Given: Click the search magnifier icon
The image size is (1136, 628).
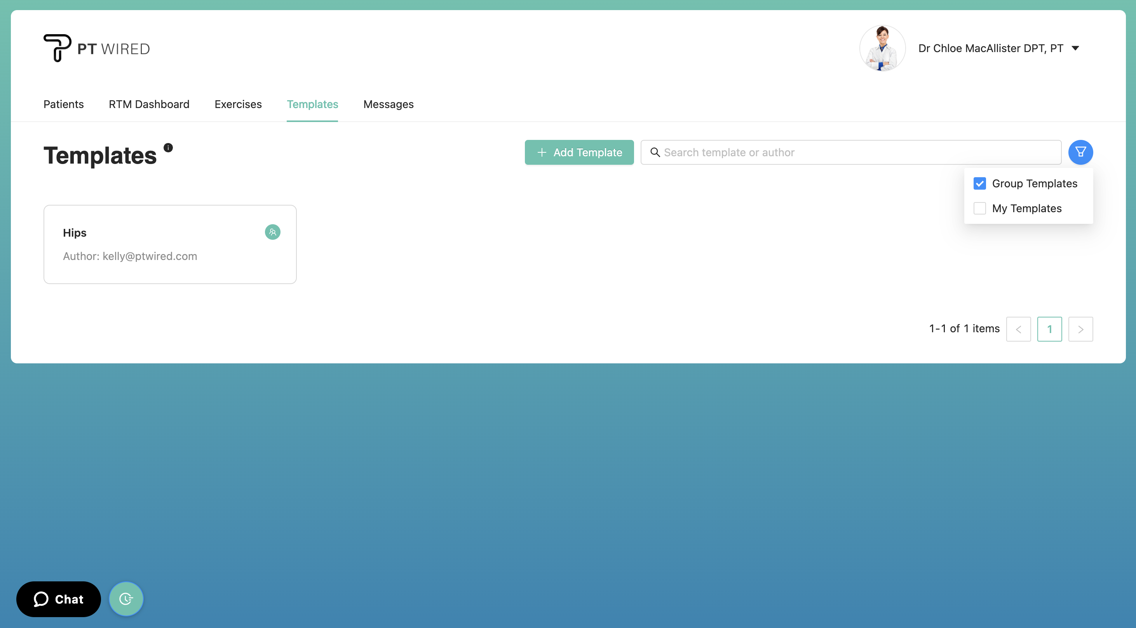Looking at the screenshot, I should pyautogui.click(x=655, y=152).
